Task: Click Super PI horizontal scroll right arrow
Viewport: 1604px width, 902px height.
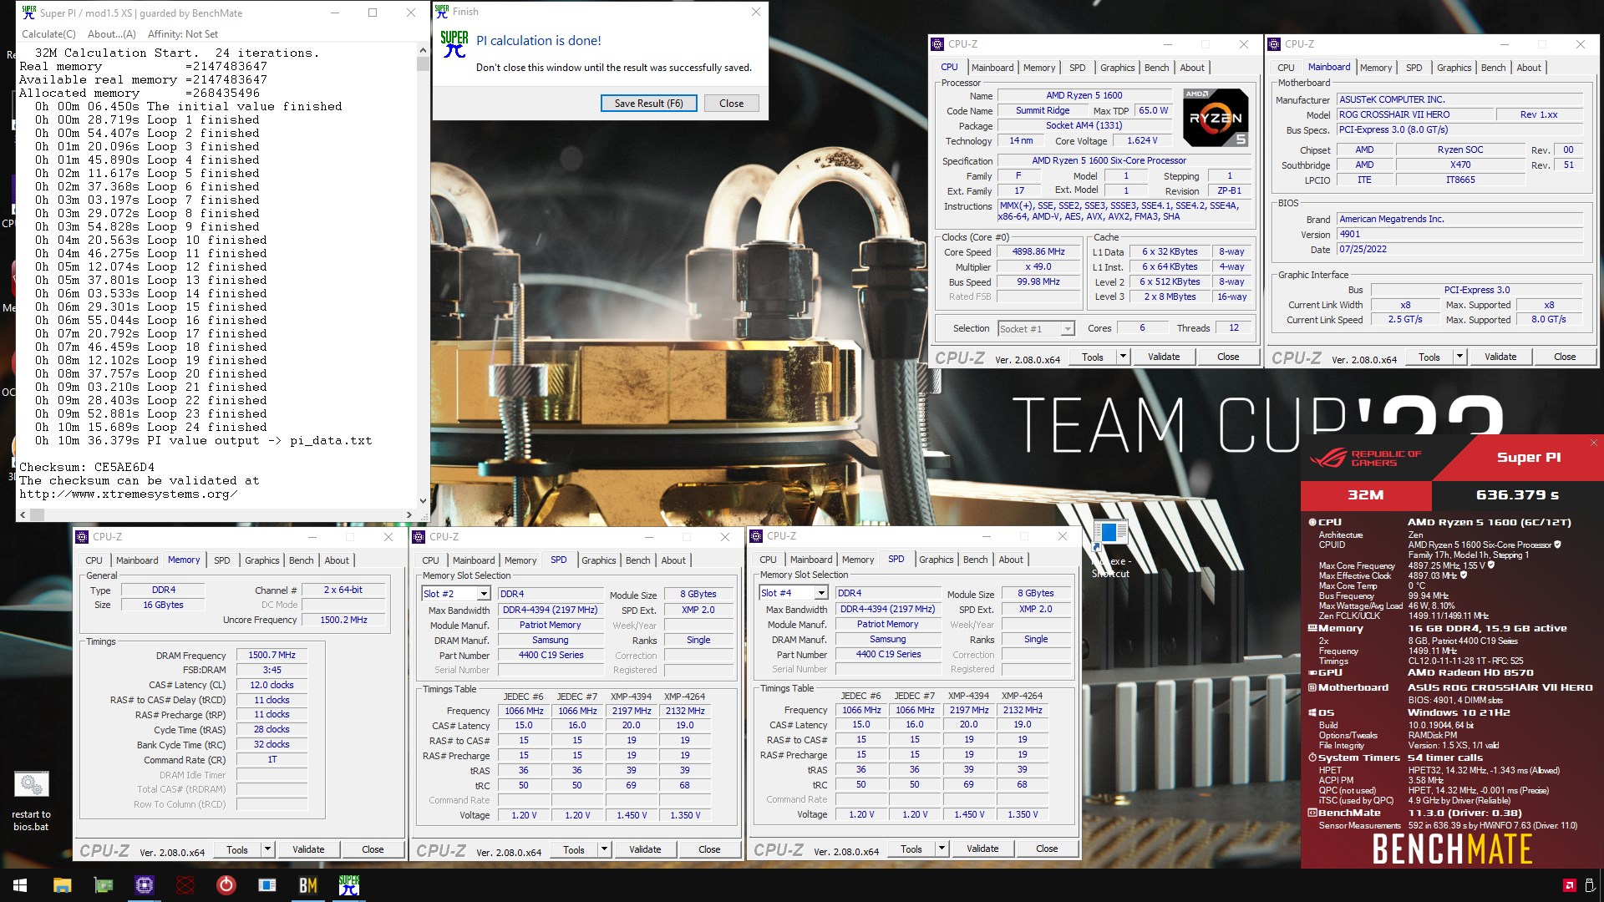Action: (409, 514)
